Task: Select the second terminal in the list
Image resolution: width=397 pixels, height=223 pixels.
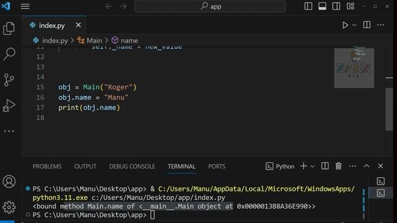Action: point(380,193)
